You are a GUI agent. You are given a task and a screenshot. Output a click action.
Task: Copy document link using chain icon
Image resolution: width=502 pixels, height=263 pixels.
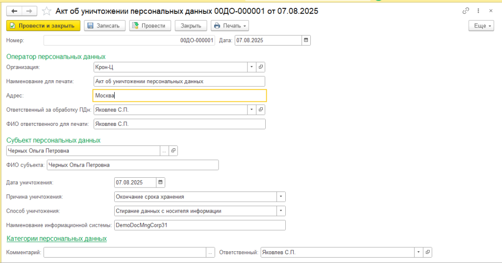coord(466,11)
